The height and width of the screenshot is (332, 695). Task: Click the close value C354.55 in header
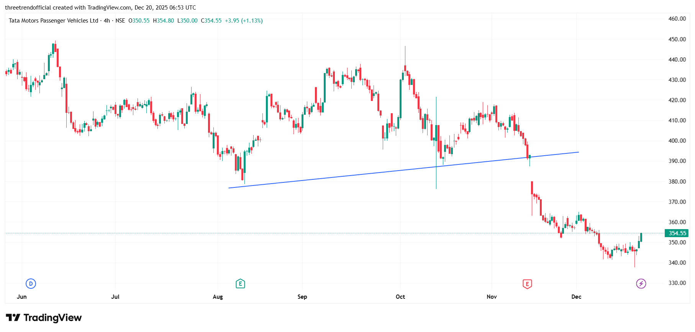tap(211, 21)
